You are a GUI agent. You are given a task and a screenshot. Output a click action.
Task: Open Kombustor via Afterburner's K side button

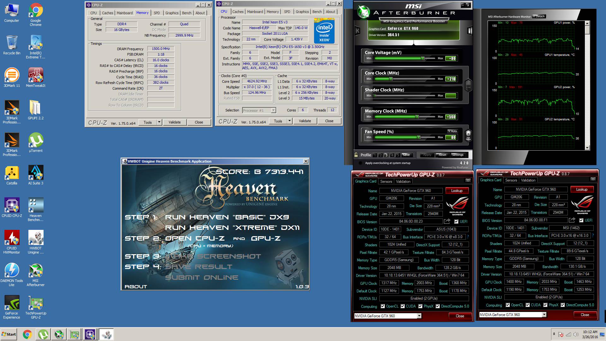(x=358, y=31)
